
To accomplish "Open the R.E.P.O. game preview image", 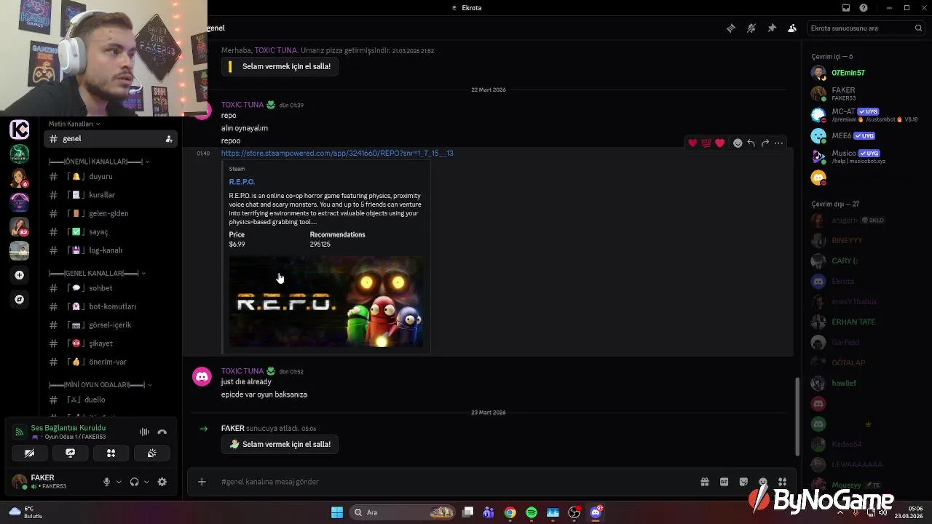I will 325,301.
